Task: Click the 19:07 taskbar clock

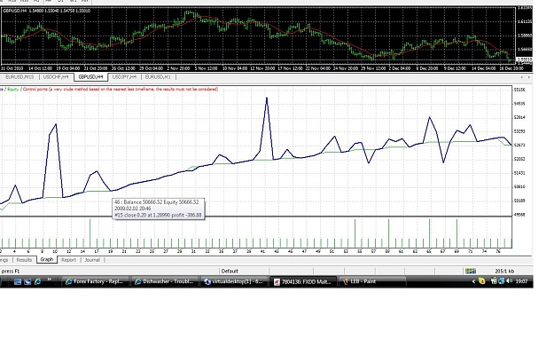Action: click(521, 281)
